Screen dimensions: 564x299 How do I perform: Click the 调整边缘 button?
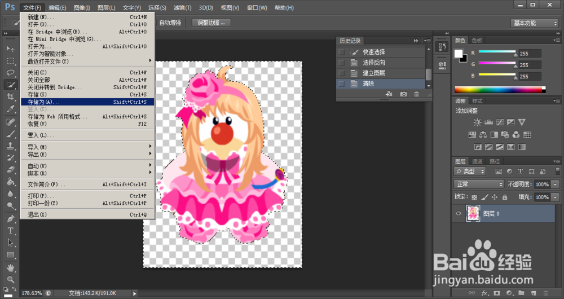point(211,23)
